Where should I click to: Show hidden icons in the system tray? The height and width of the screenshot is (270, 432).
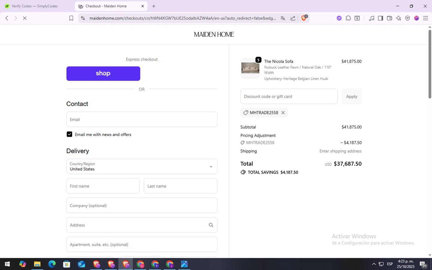(374, 264)
